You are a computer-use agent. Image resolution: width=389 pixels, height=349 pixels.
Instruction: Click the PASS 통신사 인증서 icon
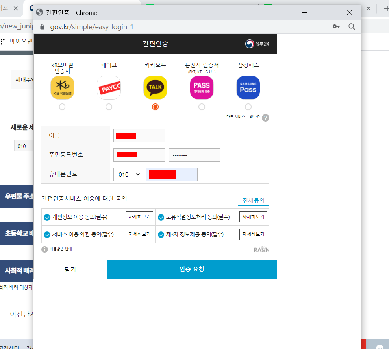(x=202, y=87)
